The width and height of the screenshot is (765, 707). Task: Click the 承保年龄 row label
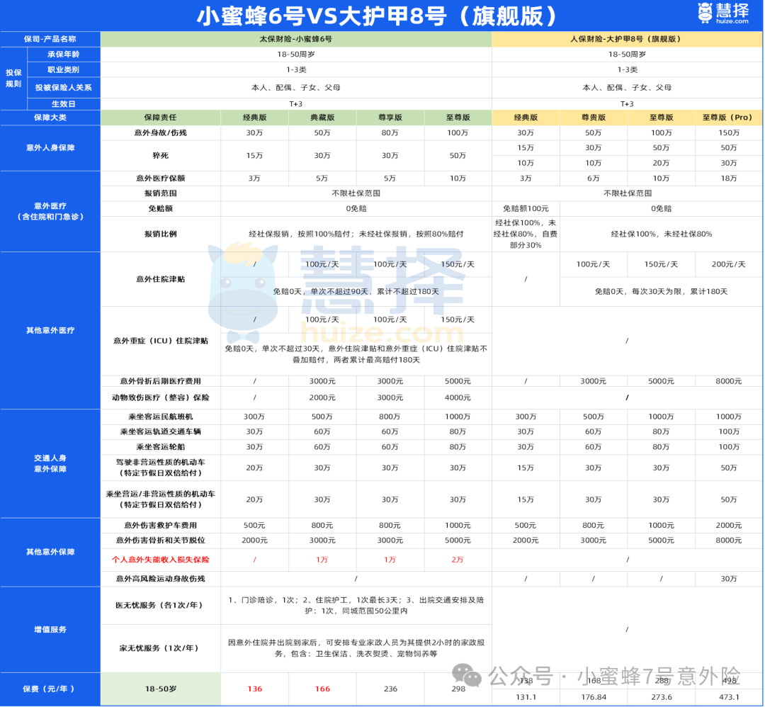[x=64, y=54]
